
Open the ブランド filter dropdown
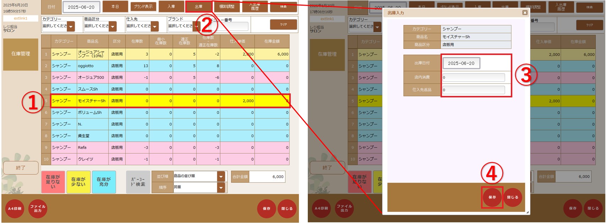point(184,26)
